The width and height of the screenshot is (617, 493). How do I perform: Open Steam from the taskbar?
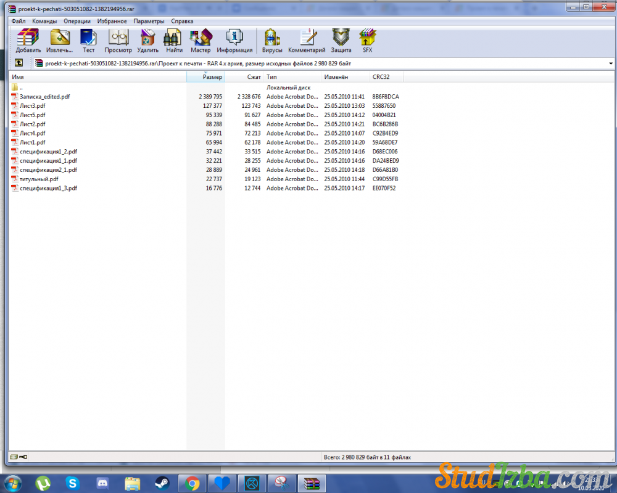tap(162, 483)
